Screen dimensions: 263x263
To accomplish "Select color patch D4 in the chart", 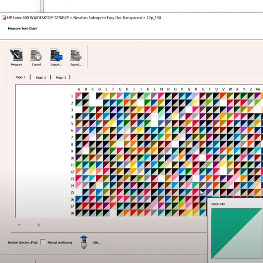I will tap(99, 117).
